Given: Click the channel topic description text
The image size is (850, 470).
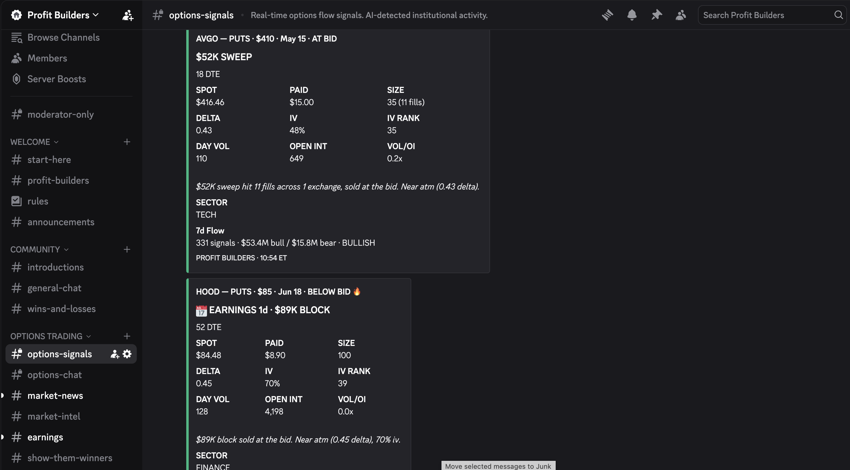Looking at the screenshot, I should tap(369, 15).
